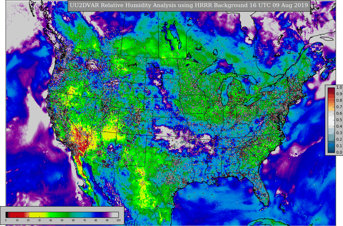
Task: Click the '0.6' label on right colorbar
Action: 339,114
